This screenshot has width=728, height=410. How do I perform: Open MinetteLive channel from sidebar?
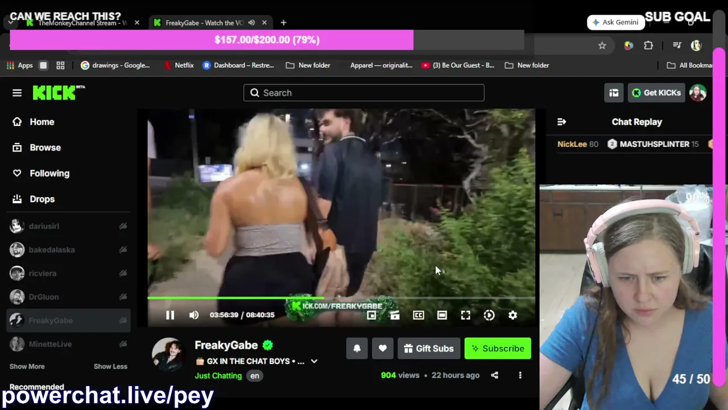click(68, 344)
